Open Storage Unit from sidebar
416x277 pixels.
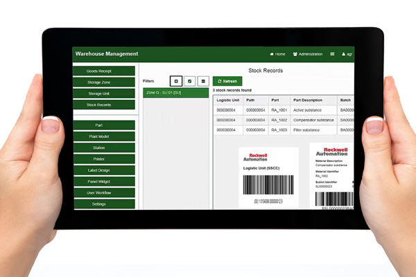point(104,93)
